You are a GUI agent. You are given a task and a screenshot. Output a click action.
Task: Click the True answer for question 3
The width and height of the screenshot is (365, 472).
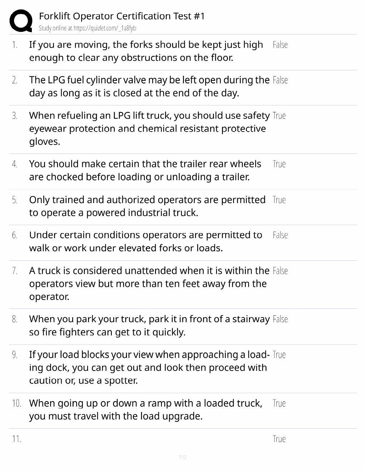[x=279, y=115]
